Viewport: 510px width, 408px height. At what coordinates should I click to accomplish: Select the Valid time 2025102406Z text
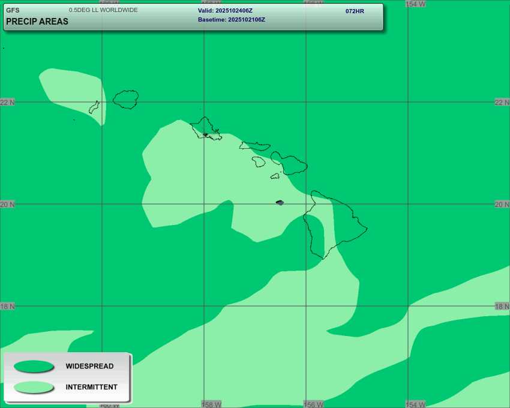tap(225, 11)
